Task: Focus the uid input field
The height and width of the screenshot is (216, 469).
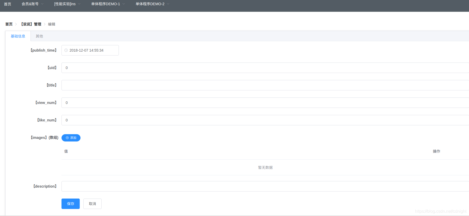Action: pos(265,68)
